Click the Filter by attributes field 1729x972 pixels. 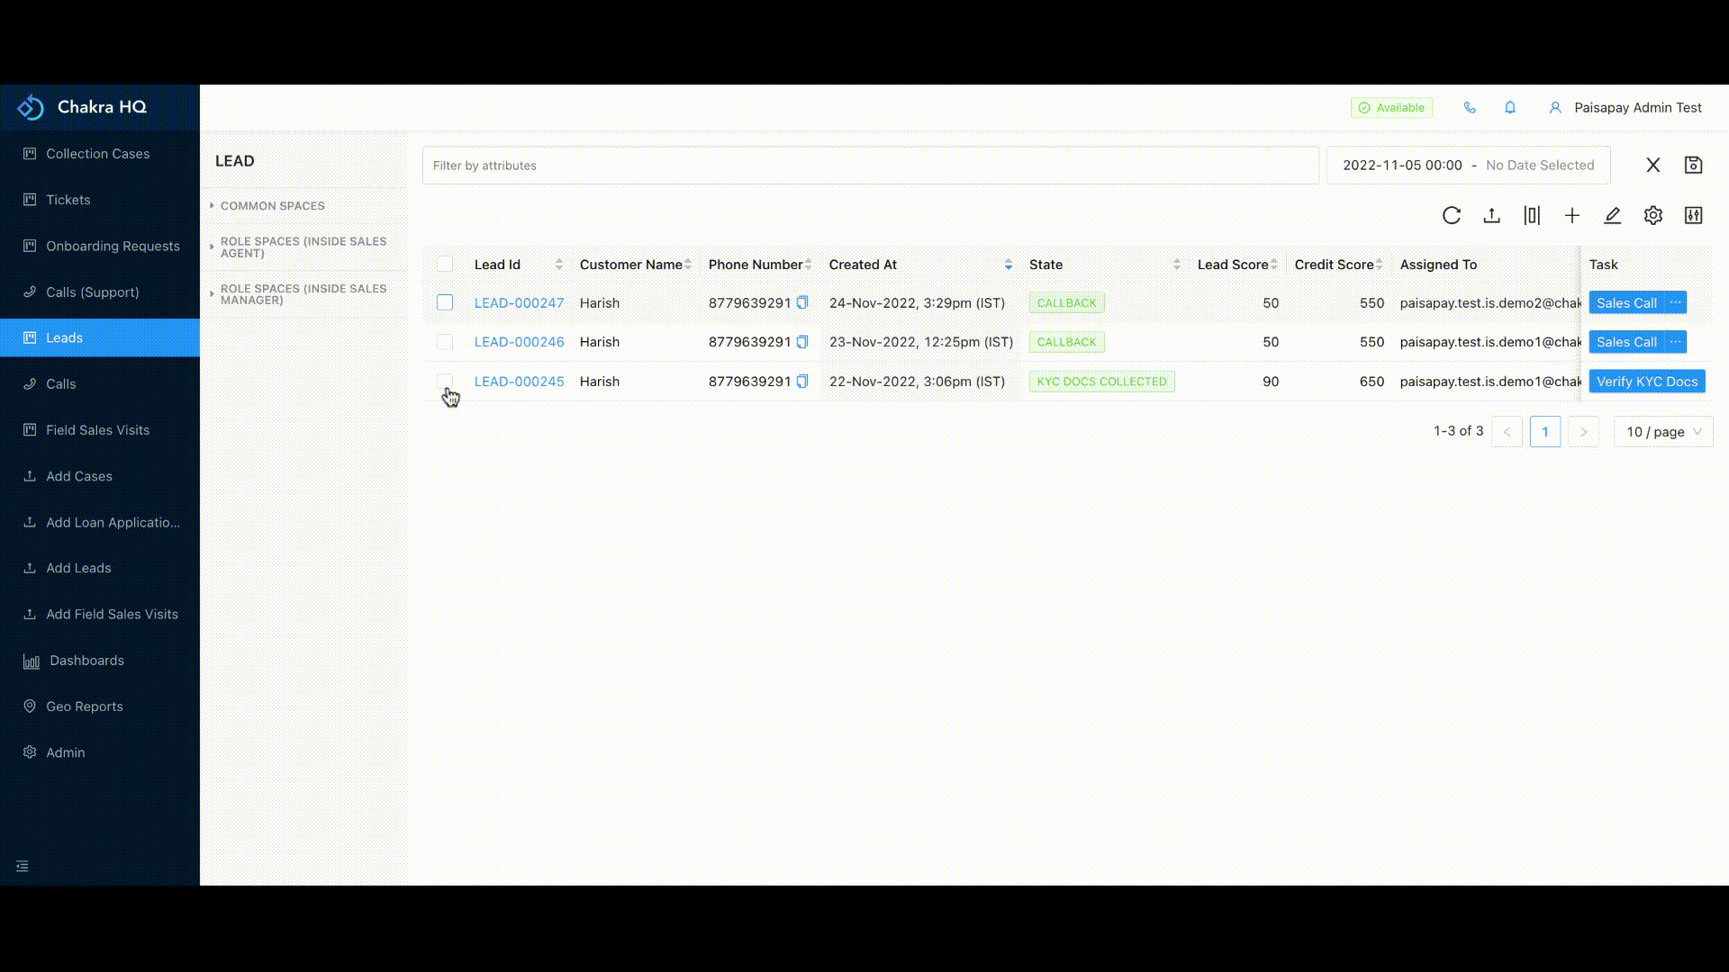pyautogui.click(x=870, y=166)
